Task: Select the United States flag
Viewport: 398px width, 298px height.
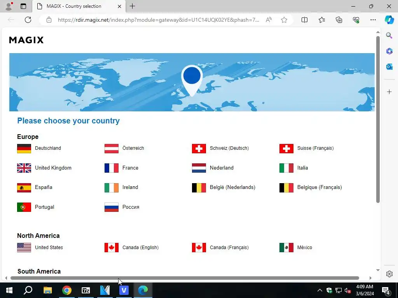Action: point(24,248)
